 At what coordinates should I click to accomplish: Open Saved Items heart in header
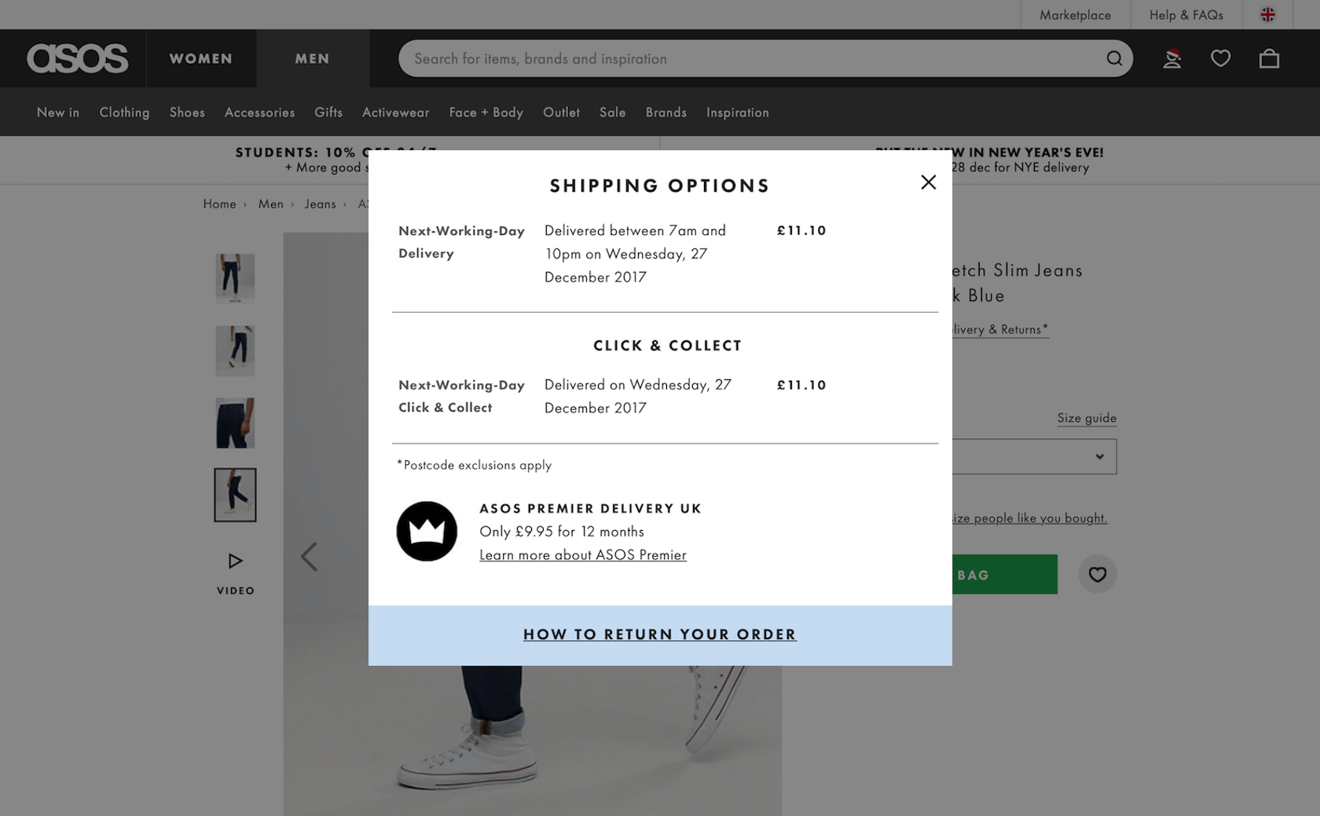click(1220, 58)
